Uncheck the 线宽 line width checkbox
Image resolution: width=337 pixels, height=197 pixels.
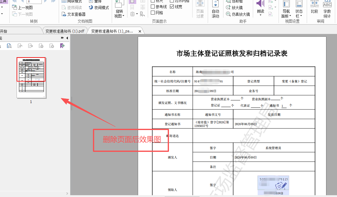(172, 6)
